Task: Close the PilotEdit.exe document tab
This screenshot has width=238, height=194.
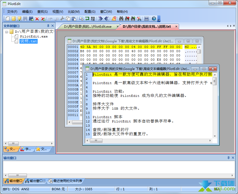Action: (117, 27)
